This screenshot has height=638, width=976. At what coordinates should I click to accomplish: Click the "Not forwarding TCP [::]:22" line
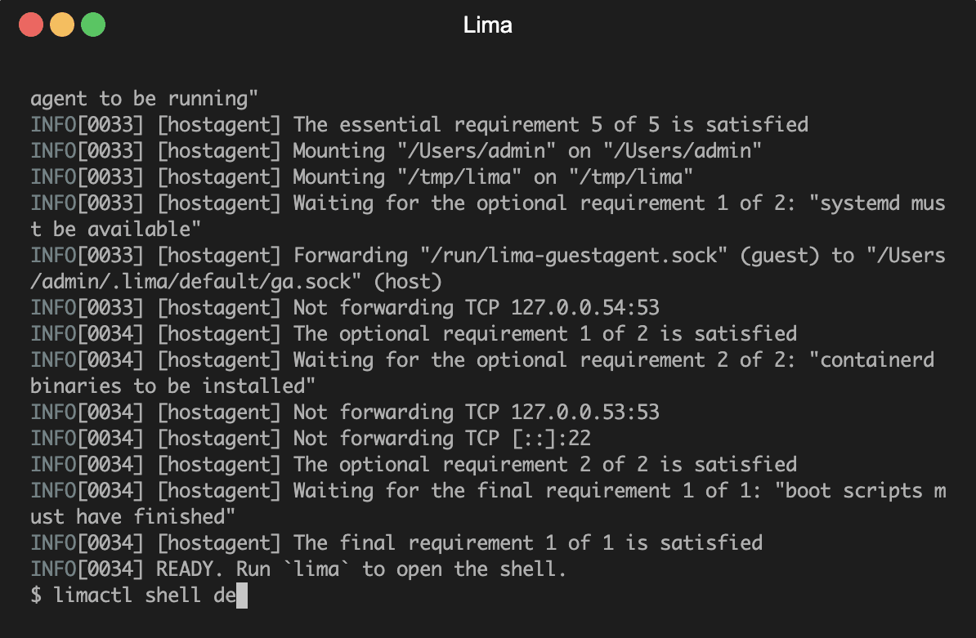[441, 438]
